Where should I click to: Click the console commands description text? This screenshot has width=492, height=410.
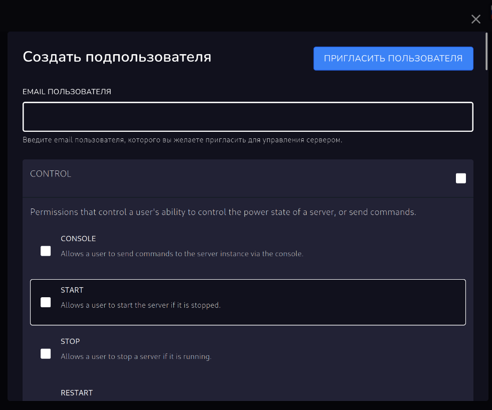pyautogui.click(x=182, y=254)
